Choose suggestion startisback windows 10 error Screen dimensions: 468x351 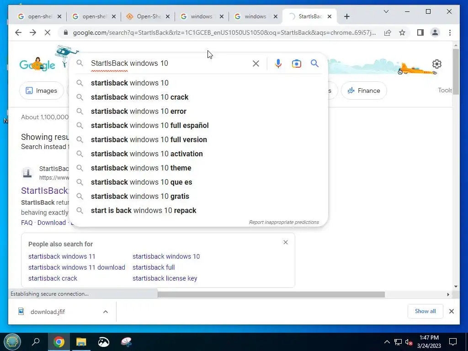pos(198,112)
